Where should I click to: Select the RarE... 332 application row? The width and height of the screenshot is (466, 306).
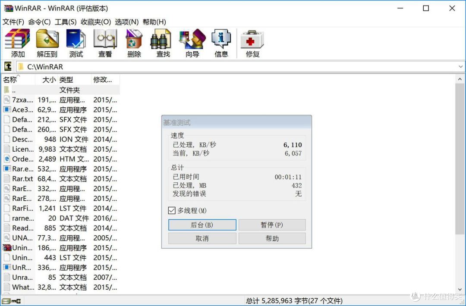click(61, 188)
